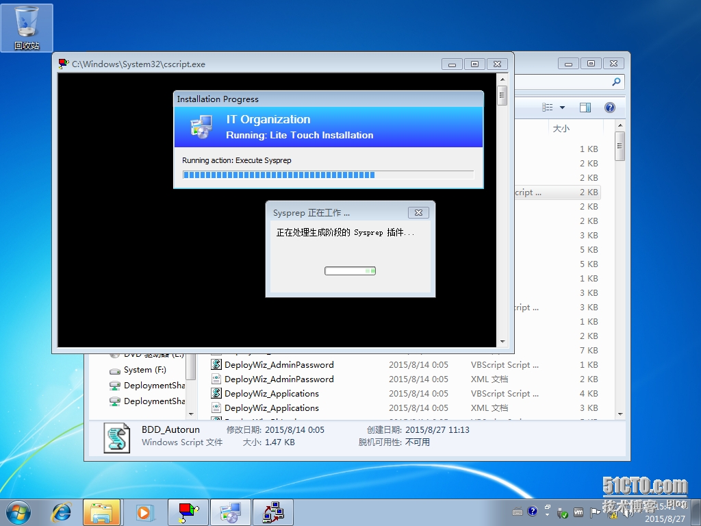Click the blue help icon in system tray

click(532, 511)
